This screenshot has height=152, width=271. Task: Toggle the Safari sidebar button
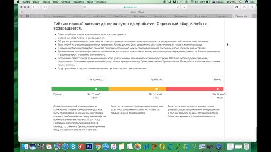click(x=45, y=7)
